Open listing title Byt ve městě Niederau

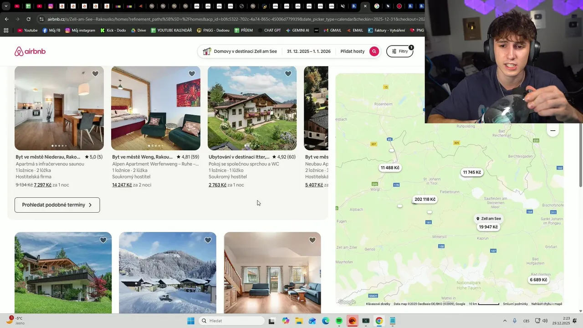(48, 157)
